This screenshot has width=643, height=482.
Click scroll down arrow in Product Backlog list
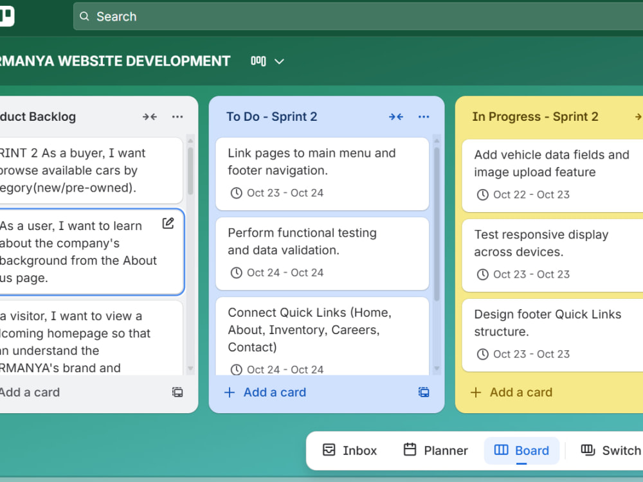(190, 368)
